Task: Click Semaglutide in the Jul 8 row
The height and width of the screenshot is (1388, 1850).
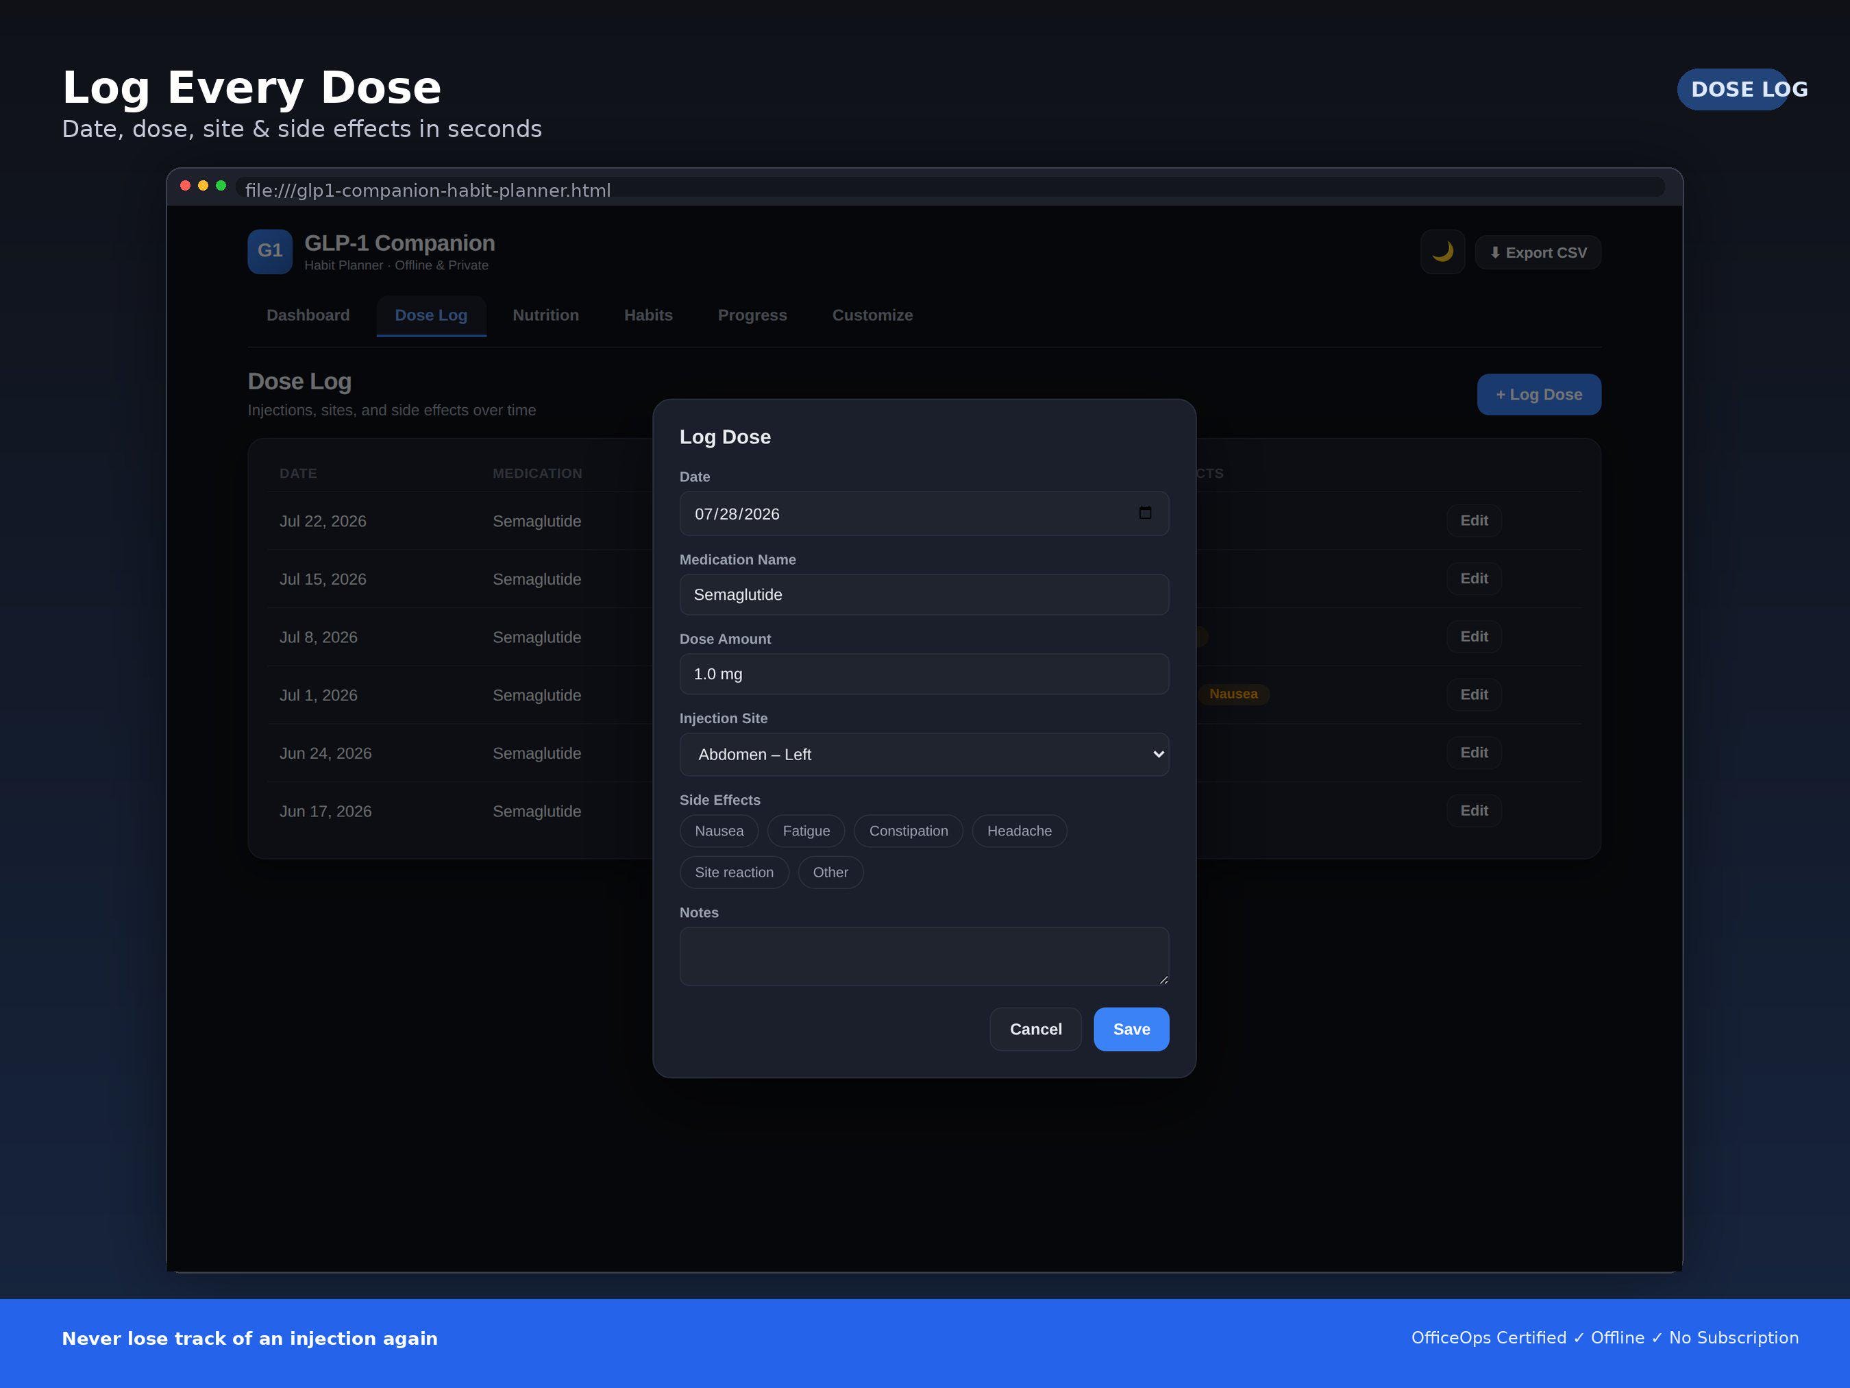Action: 537,637
